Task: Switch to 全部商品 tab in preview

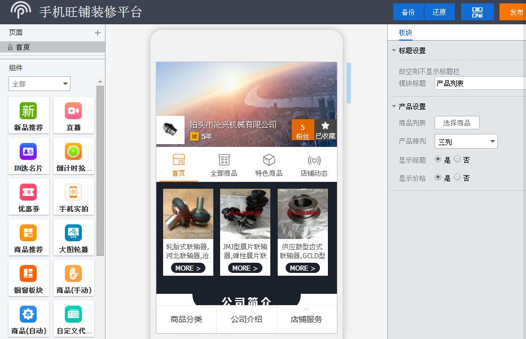Action: click(223, 166)
